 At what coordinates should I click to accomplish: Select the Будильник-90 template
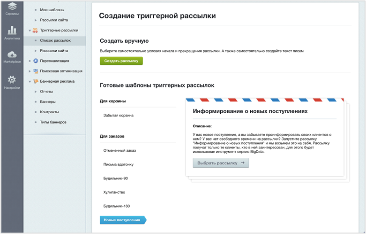pos(116,178)
